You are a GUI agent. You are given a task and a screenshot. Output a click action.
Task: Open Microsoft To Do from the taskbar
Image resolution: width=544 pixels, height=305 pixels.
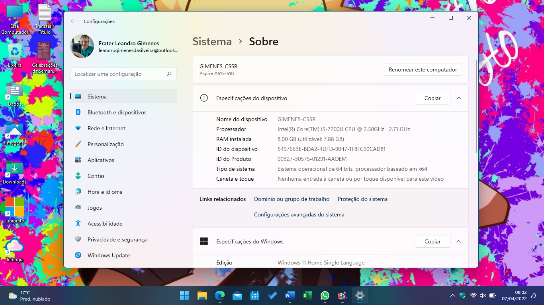coord(272,295)
